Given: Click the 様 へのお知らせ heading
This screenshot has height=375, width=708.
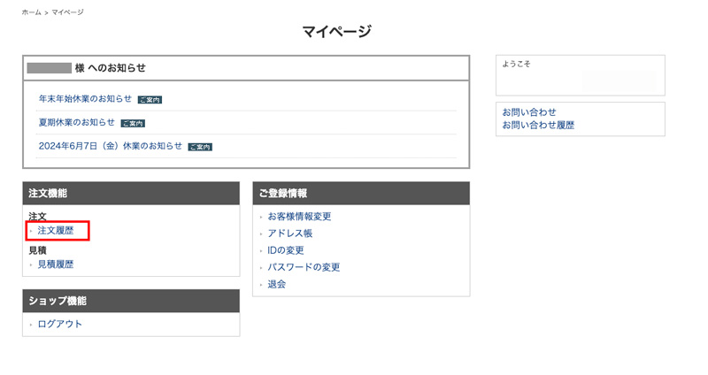Looking at the screenshot, I should (x=110, y=68).
